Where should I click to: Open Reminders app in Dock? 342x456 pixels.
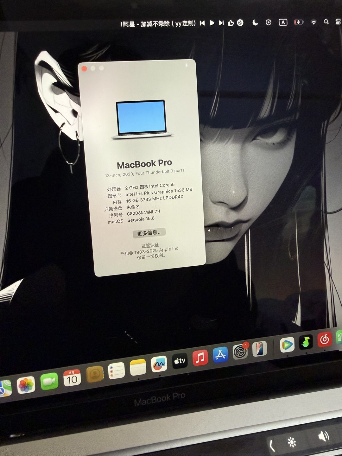pos(117,370)
